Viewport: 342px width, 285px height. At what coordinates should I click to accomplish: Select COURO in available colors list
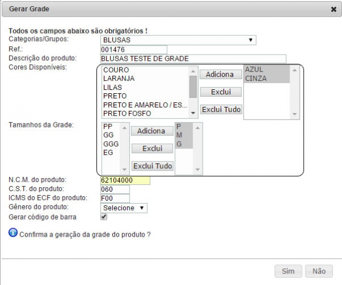(x=145, y=70)
